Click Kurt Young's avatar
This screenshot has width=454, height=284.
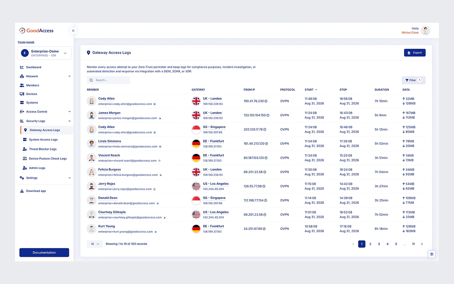tap(91, 229)
